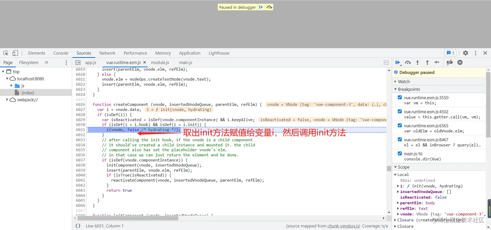The width and height of the screenshot is (491, 230).
Task: Open the main.js file tab
Action: tap(186, 63)
